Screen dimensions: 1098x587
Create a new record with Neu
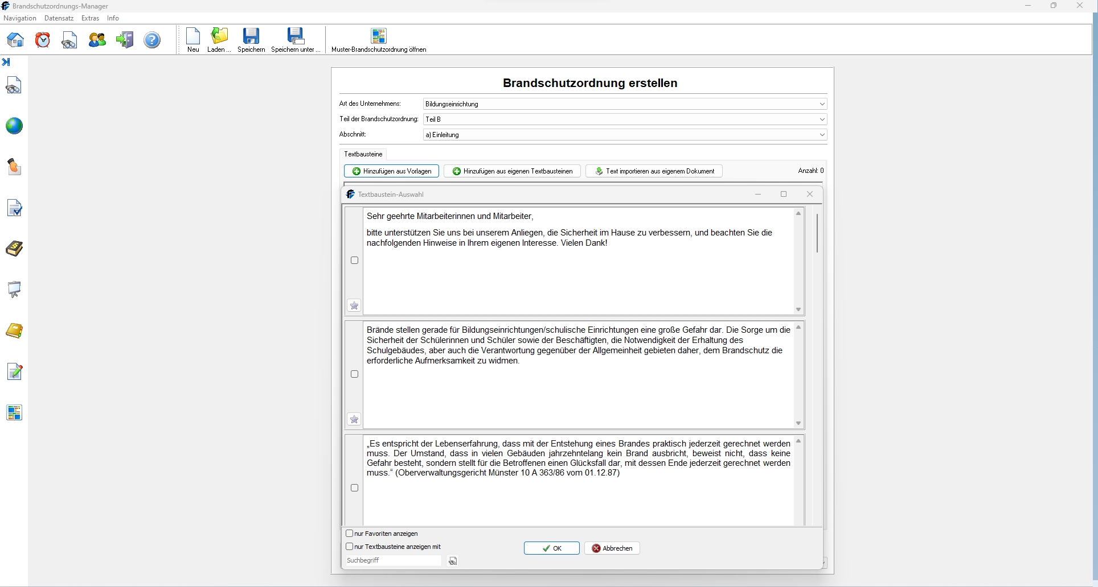pyautogui.click(x=193, y=40)
